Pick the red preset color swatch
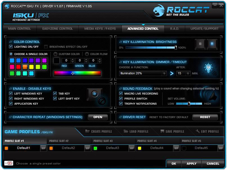 pyautogui.click(x=18, y=67)
